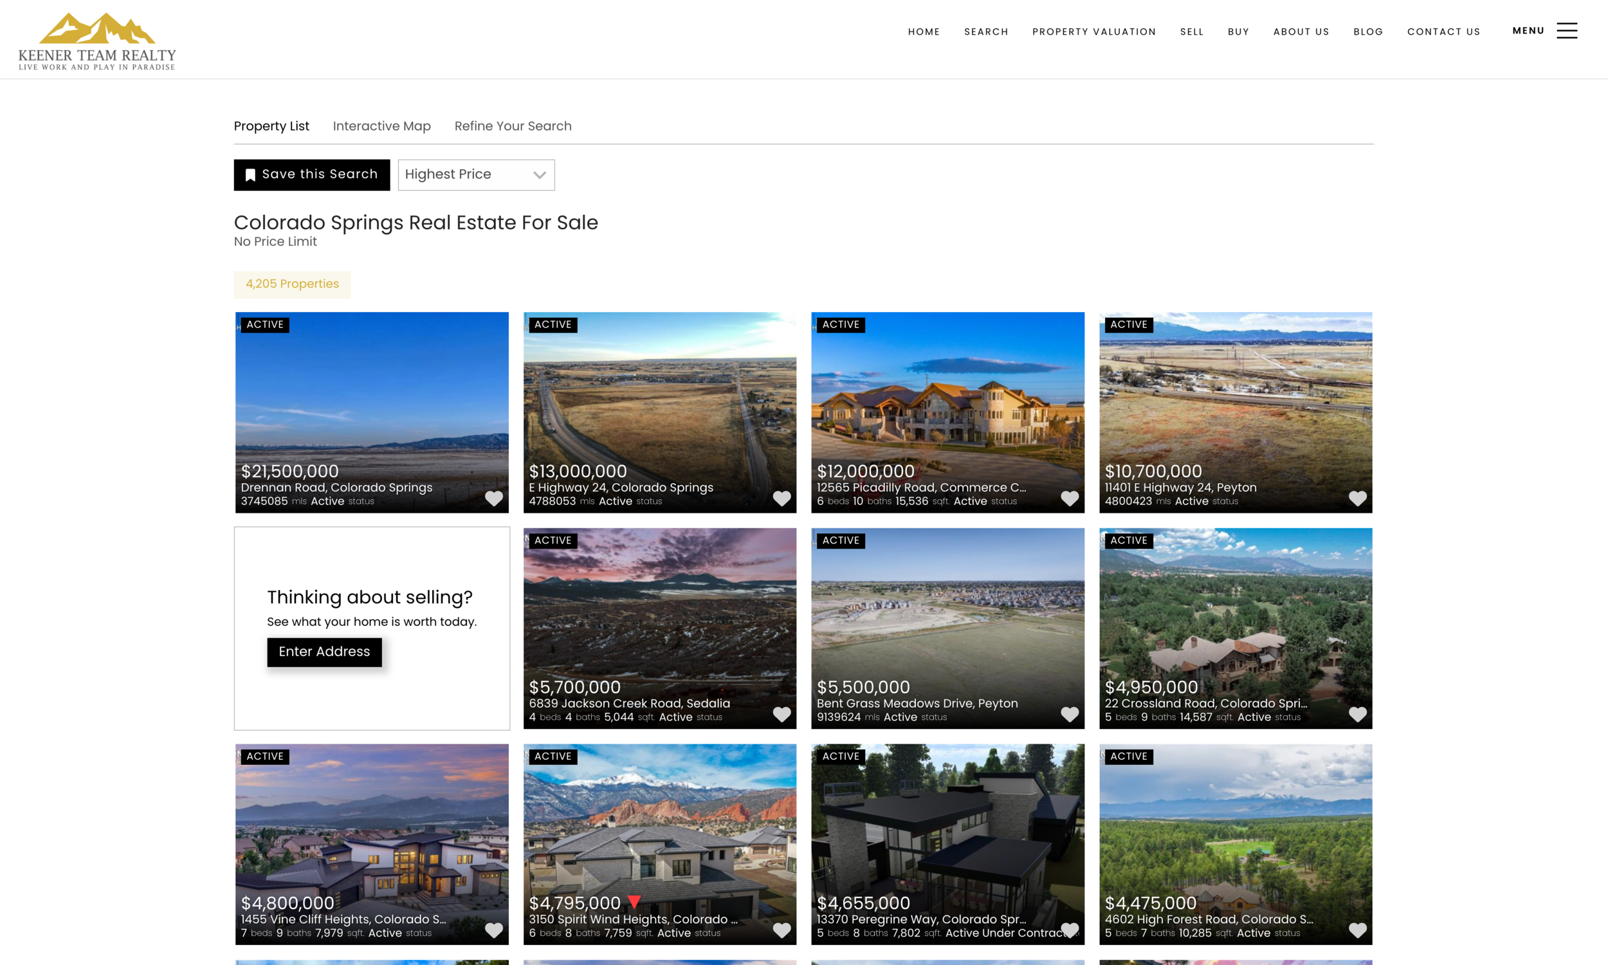Image resolution: width=1608 pixels, height=965 pixels.
Task: Expand the Refine Your Search panel
Action: (513, 126)
